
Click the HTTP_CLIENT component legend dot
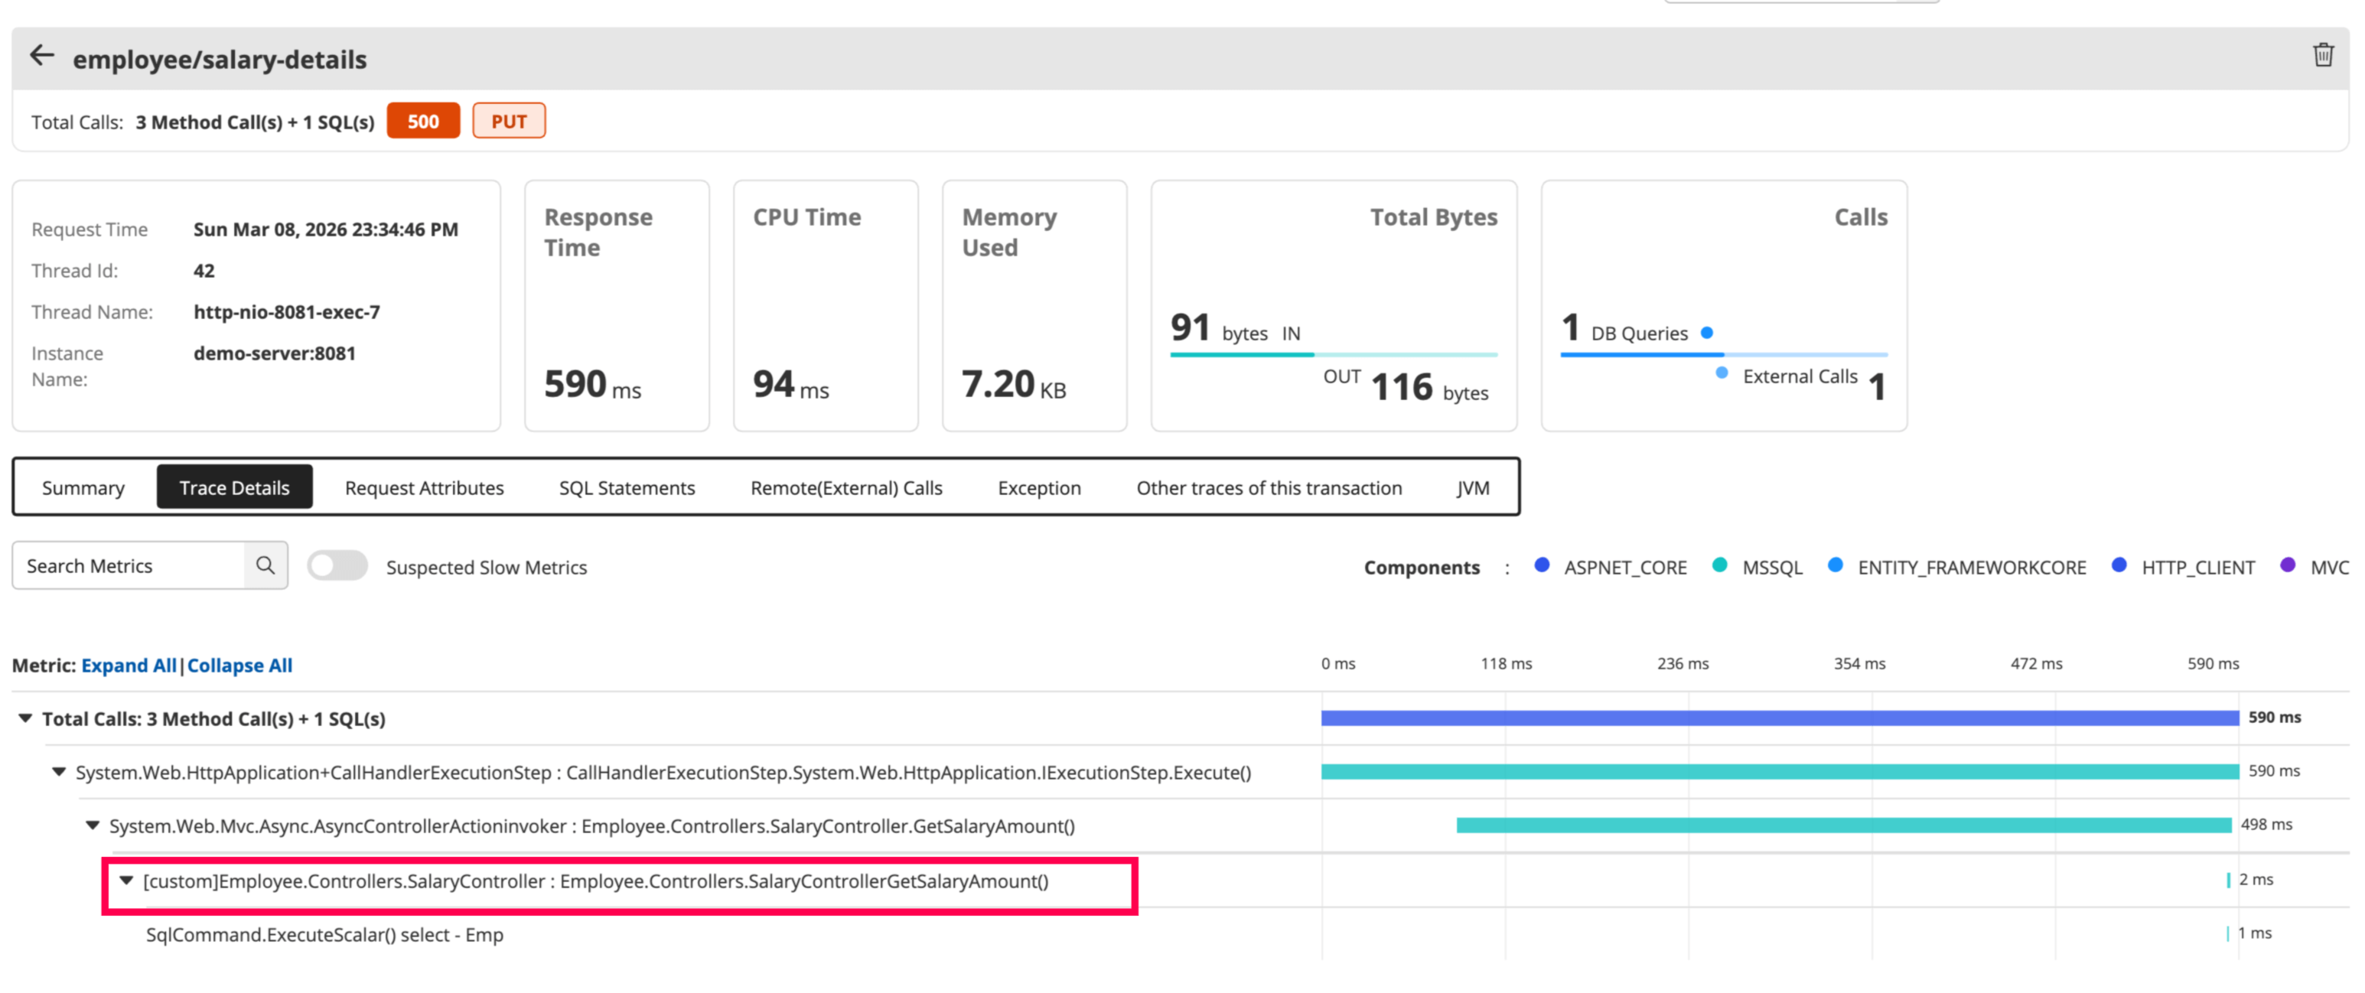(2119, 565)
